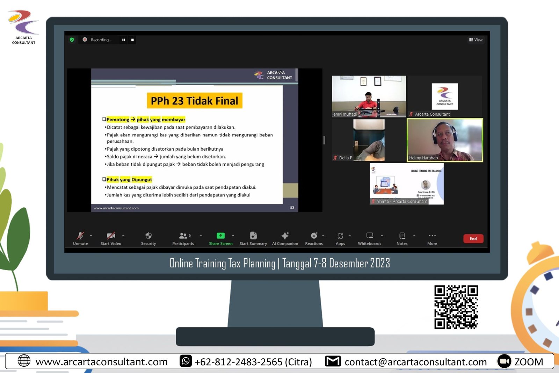This screenshot has height=373, width=559.
Task: Stop the meeting recording
Action: pos(132,40)
